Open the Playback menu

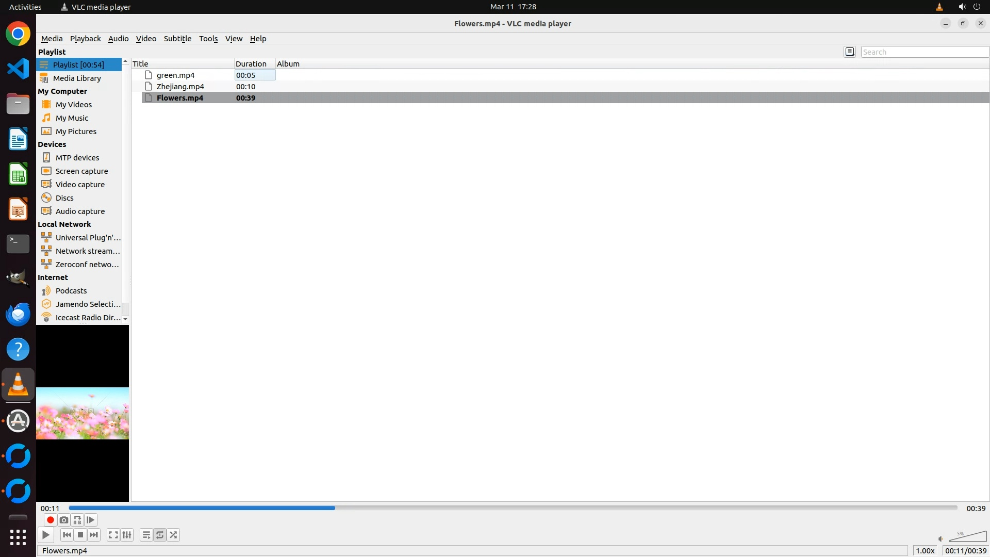tap(85, 39)
